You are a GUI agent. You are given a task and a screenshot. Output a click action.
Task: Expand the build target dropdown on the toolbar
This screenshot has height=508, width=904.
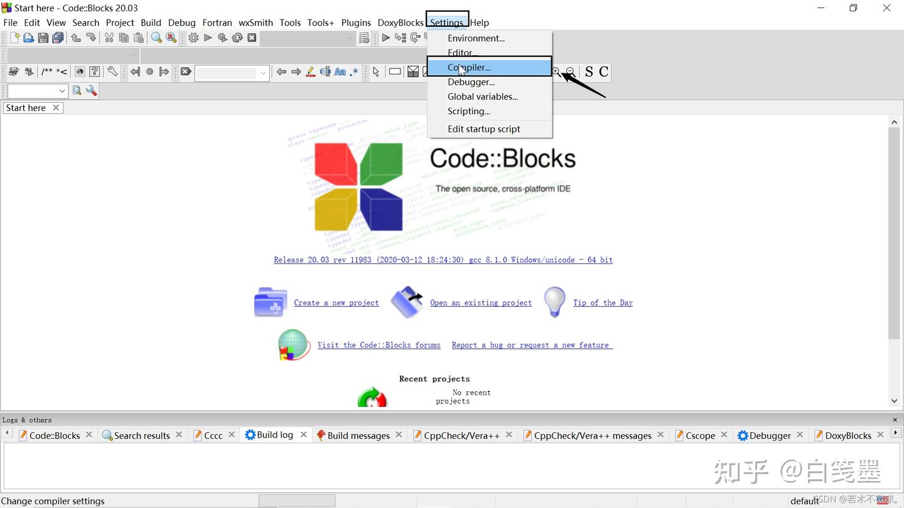350,38
